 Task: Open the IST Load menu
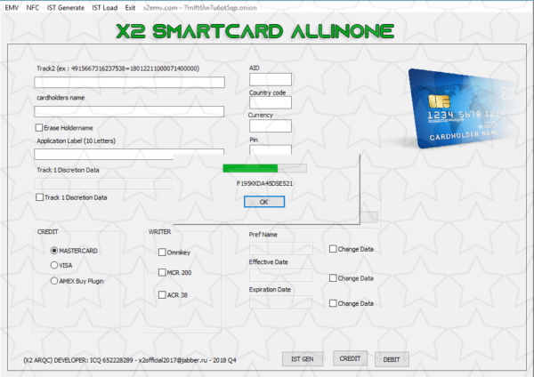(x=104, y=7)
